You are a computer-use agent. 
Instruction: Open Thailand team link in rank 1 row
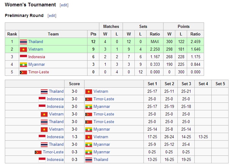point(36,42)
